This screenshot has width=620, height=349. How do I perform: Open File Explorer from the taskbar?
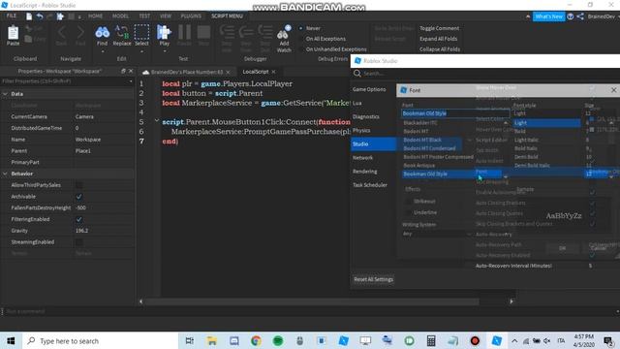[x=212, y=340]
